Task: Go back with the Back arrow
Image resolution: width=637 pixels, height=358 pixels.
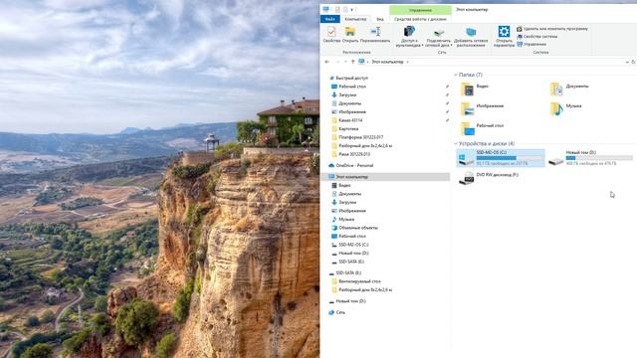Action: point(327,62)
